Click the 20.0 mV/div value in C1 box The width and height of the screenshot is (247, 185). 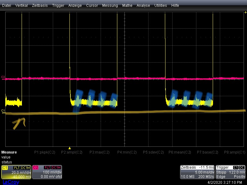coord(21,173)
